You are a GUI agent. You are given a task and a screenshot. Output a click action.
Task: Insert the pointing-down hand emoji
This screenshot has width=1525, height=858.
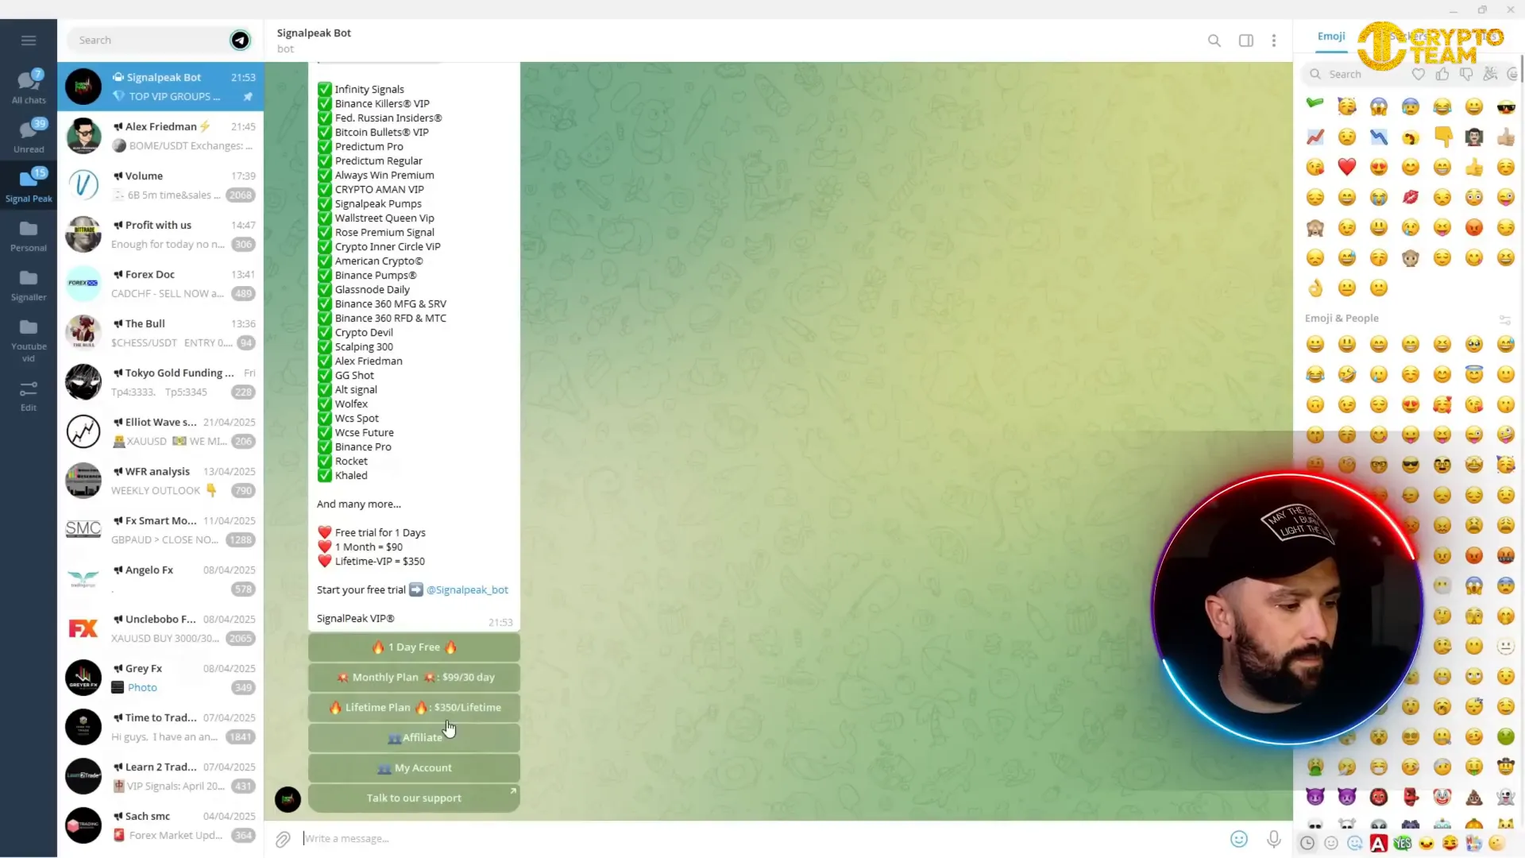[x=1442, y=137]
